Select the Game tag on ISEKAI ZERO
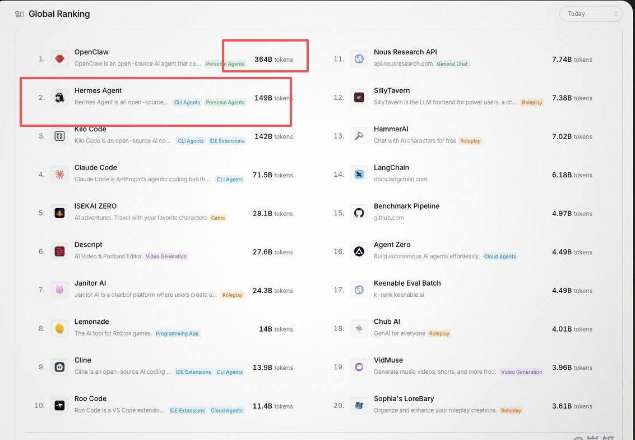The image size is (635, 440). tap(218, 218)
